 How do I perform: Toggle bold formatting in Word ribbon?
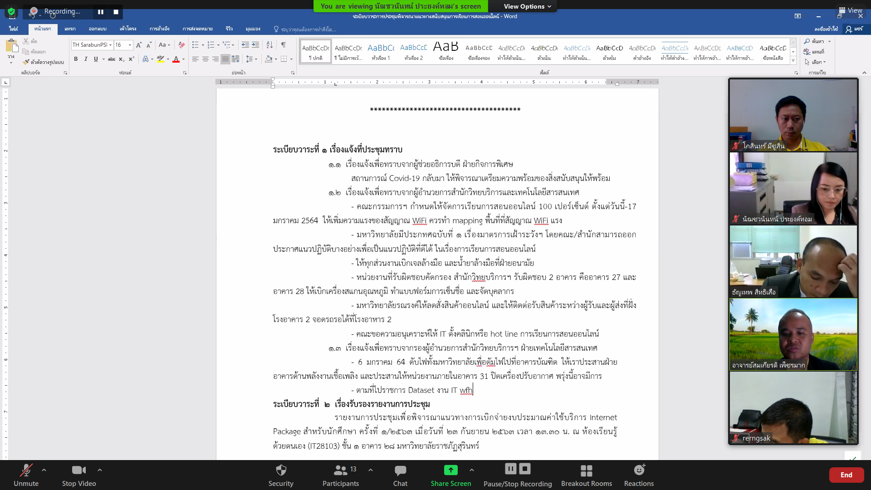[76, 59]
